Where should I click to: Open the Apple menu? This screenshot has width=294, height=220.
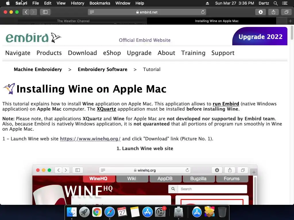[x=8, y=3]
